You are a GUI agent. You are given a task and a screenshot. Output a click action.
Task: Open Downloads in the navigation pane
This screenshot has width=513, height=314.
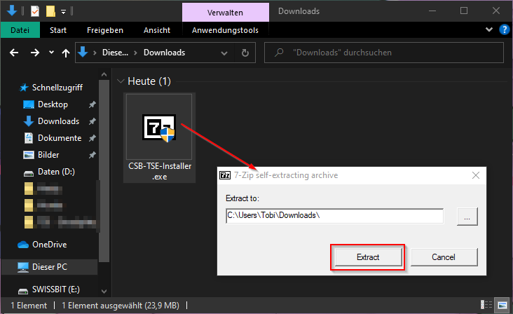tap(51, 121)
